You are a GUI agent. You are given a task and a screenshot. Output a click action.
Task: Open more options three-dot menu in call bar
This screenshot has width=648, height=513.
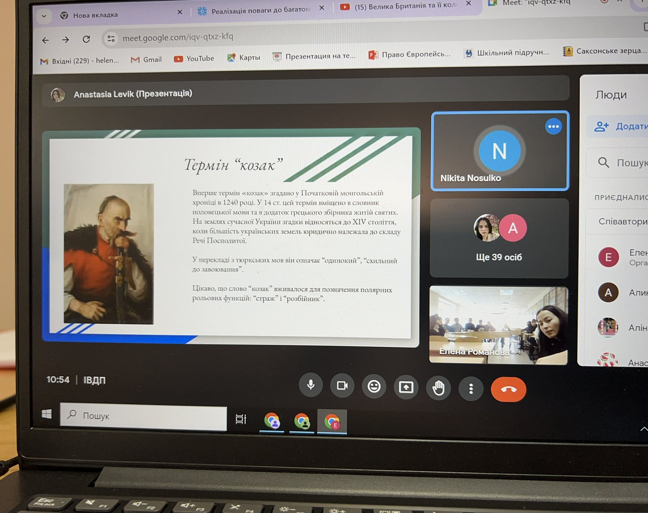coord(471,389)
